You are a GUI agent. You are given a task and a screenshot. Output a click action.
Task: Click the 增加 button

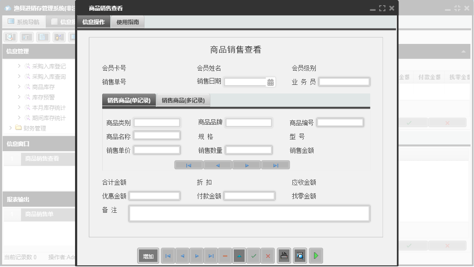[x=148, y=255]
